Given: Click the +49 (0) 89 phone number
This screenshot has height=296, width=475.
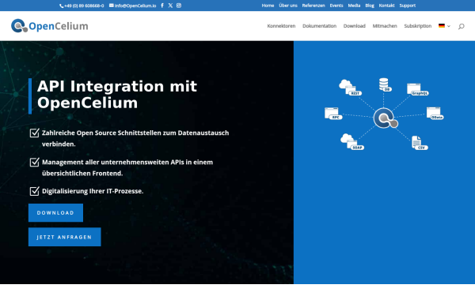Looking at the screenshot, I should click(x=84, y=6).
